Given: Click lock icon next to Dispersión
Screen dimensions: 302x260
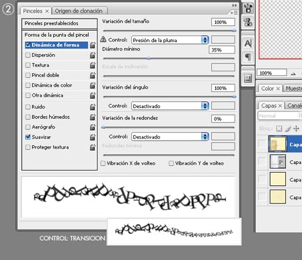Looking at the screenshot, I should (x=93, y=55).
